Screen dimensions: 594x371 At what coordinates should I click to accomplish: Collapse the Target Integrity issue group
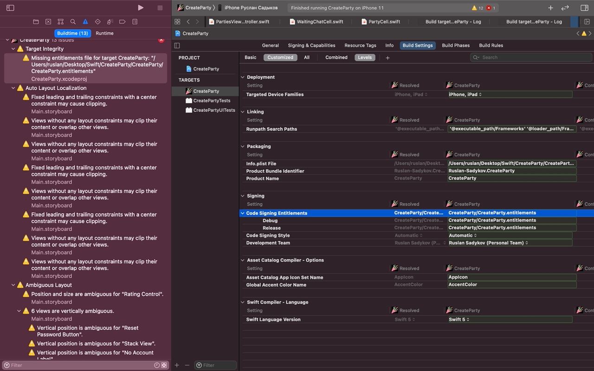click(x=13, y=49)
